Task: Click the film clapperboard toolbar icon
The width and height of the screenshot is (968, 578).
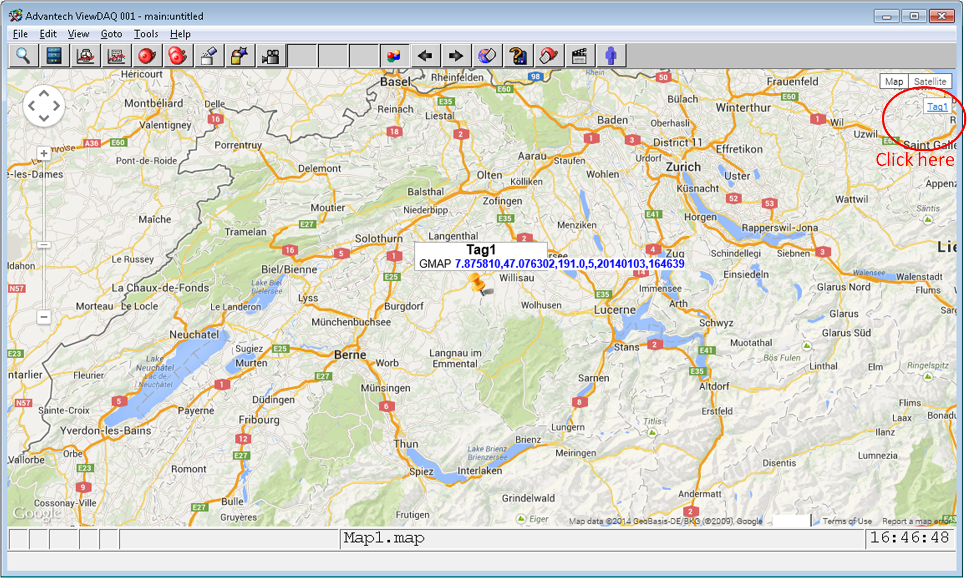Action: point(580,56)
